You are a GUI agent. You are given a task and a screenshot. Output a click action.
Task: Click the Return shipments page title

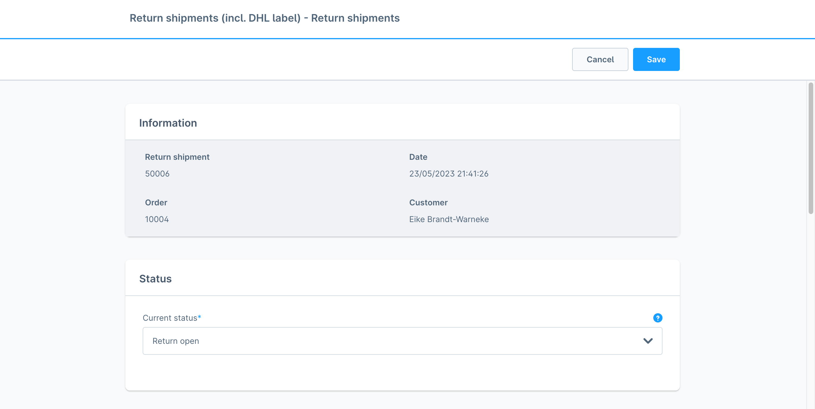(x=265, y=18)
